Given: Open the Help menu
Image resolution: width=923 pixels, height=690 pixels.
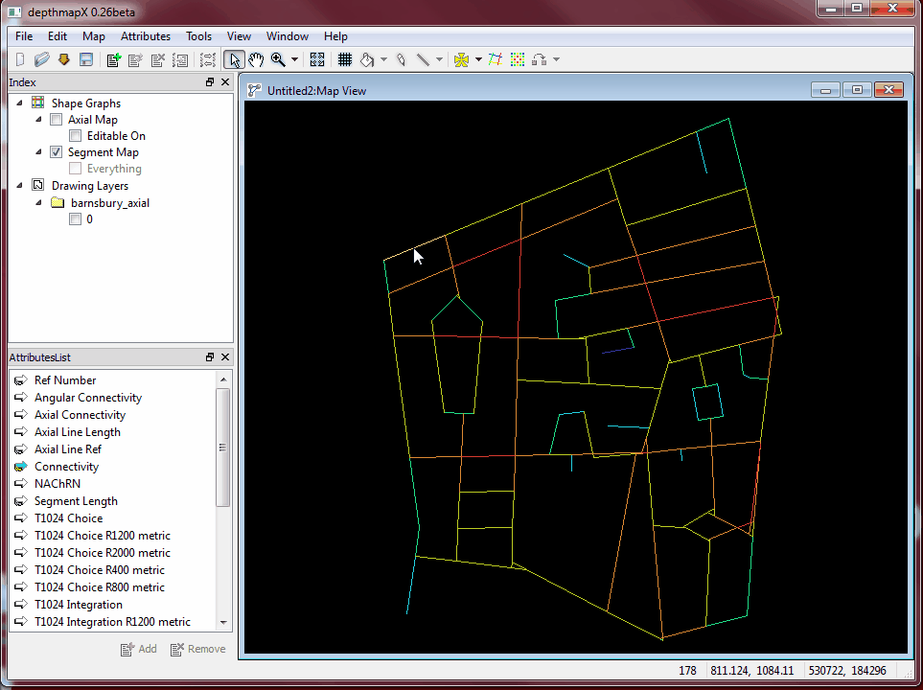Looking at the screenshot, I should click(x=335, y=35).
